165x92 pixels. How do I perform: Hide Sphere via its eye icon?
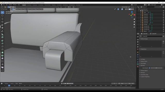[163, 31]
